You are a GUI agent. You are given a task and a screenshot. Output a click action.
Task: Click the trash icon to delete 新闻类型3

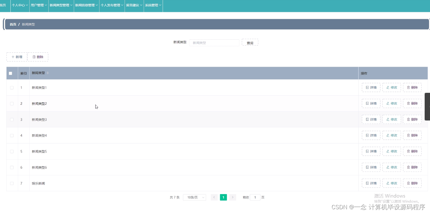click(408, 119)
